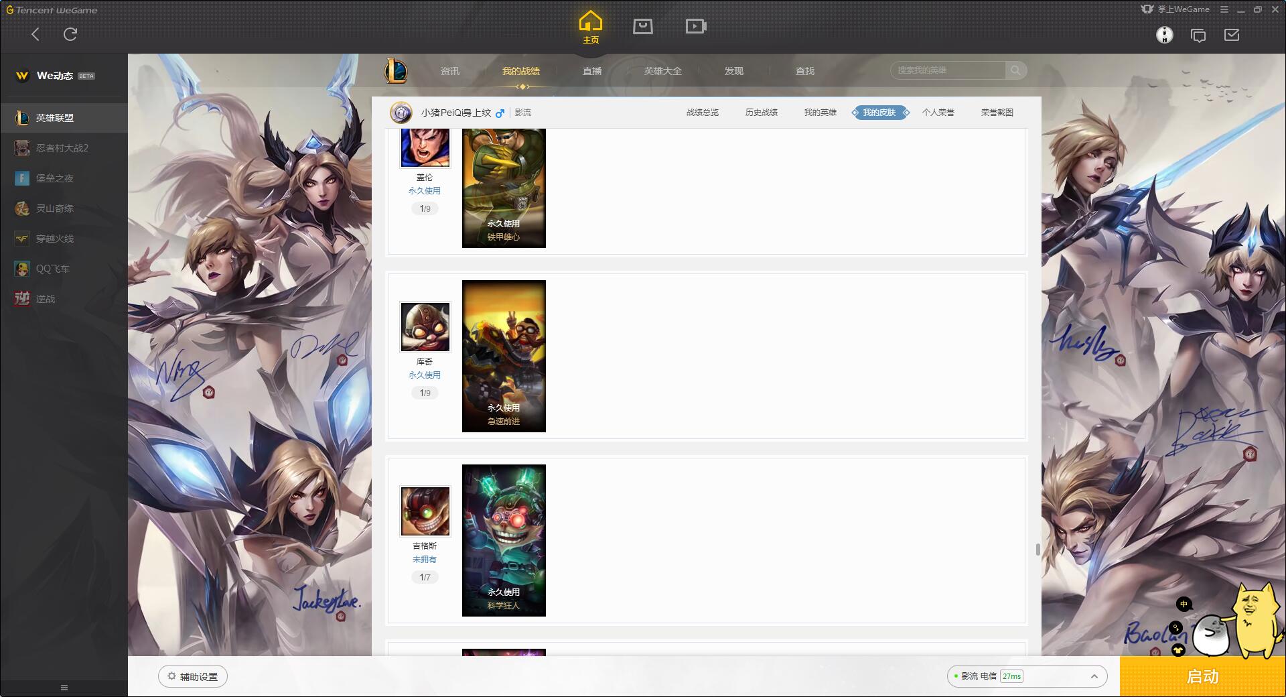Open the 急速前进 skin card

tap(504, 356)
